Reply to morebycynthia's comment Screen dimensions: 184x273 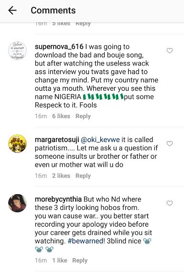click(x=80, y=261)
